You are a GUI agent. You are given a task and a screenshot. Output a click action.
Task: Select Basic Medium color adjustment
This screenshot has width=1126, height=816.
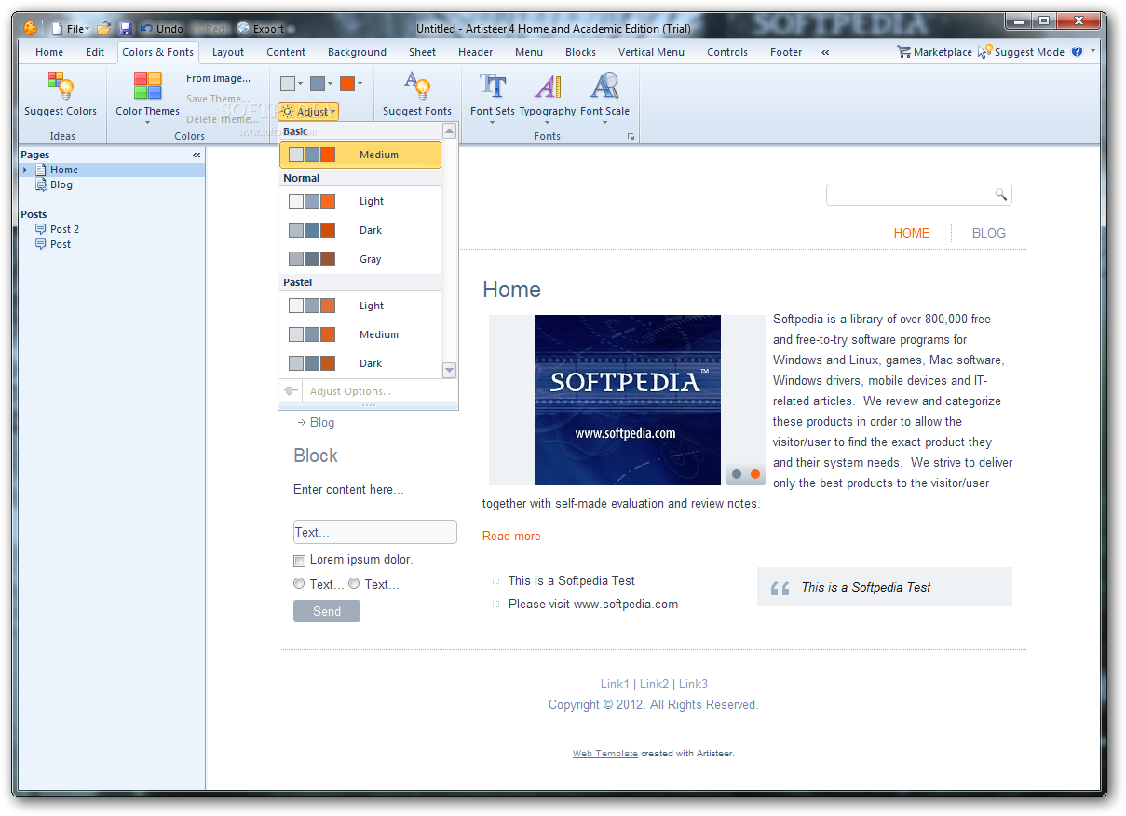point(360,155)
